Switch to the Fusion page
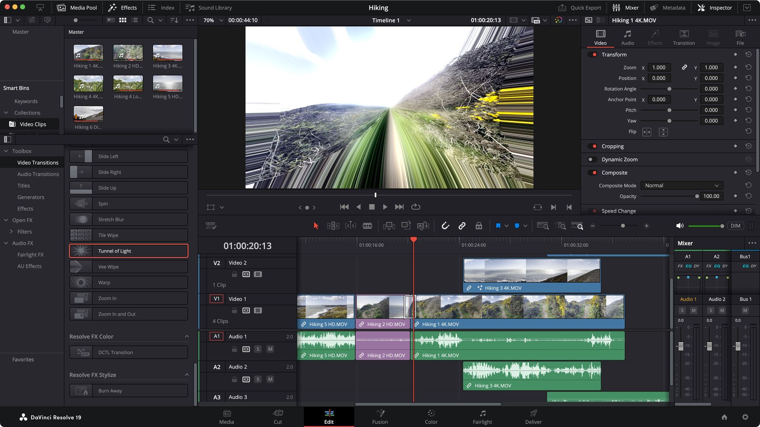 click(380, 417)
